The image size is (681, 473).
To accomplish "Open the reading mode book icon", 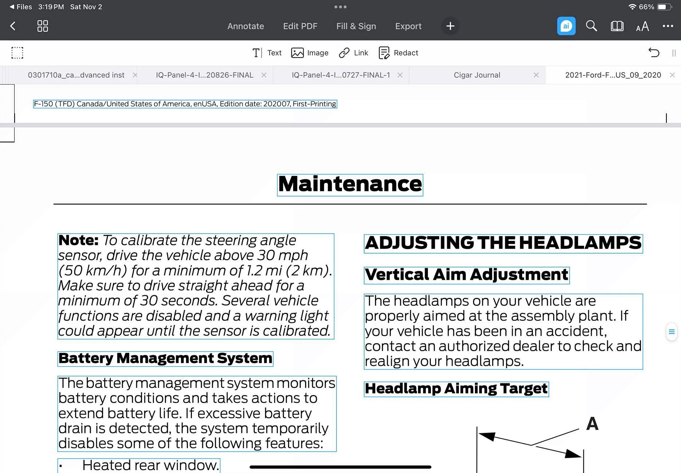I will coord(617,26).
